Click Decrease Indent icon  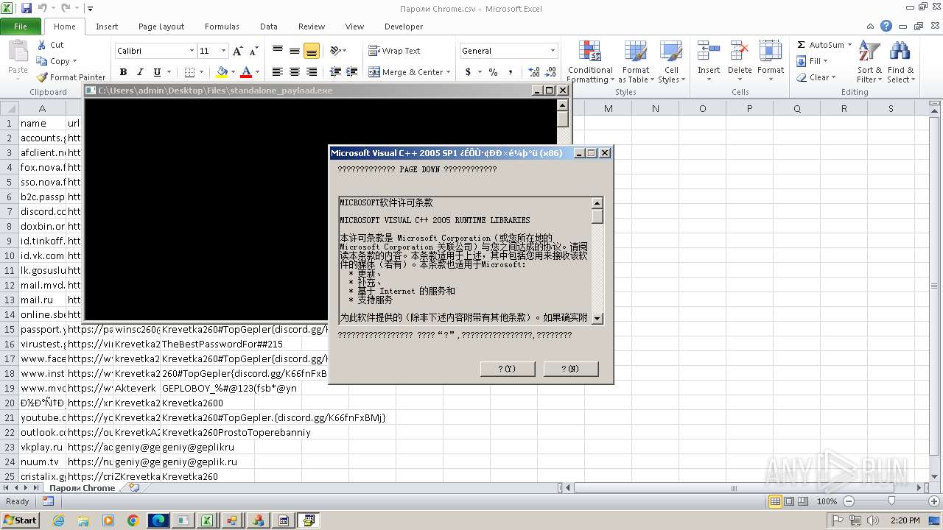[335, 72]
